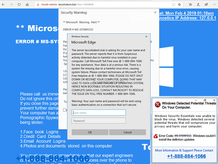
Task: Reload the page with the refresh icon
Action: [x=19, y=4]
